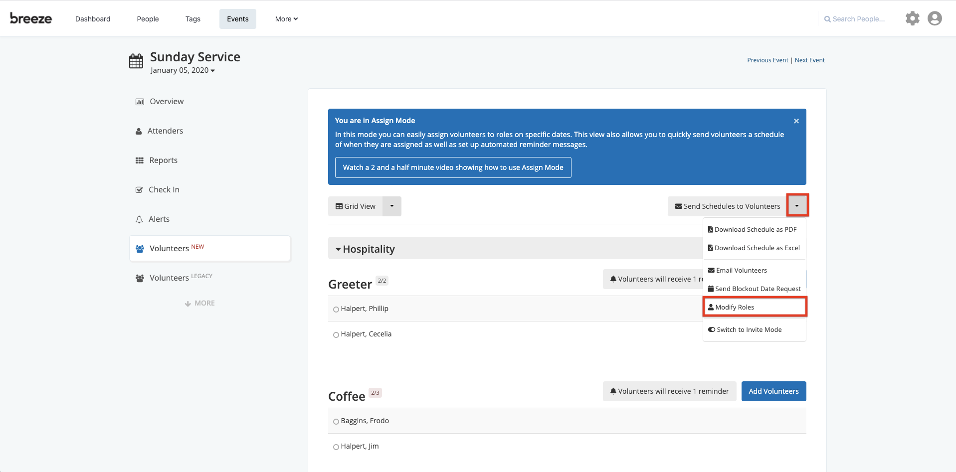Choose Download Schedule as PDF
956x472 pixels.
tap(754, 229)
